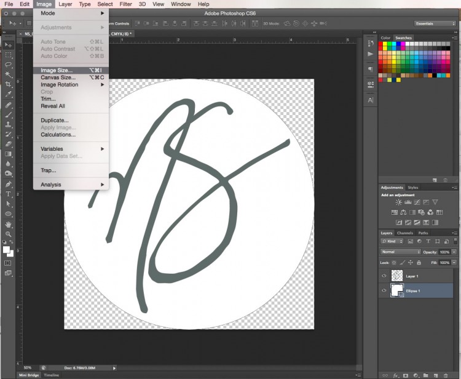Open the Essentials workspace dropdown
This screenshot has width=461, height=379.
click(435, 23)
